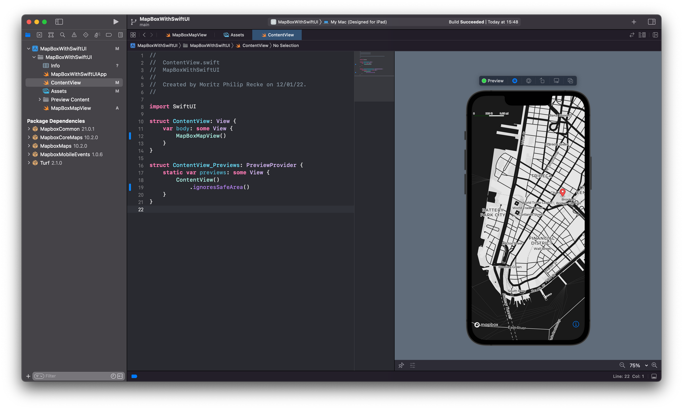The width and height of the screenshot is (683, 410).
Task: Click the Run build play button
Action: [x=116, y=22]
